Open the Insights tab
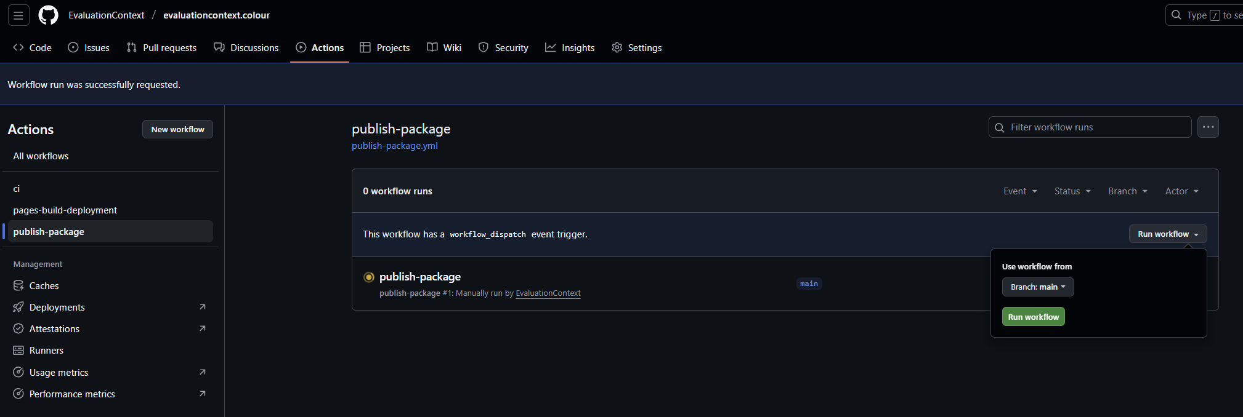Image resolution: width=1243 pixels, height=417 pixels. (x=570, y=48)
